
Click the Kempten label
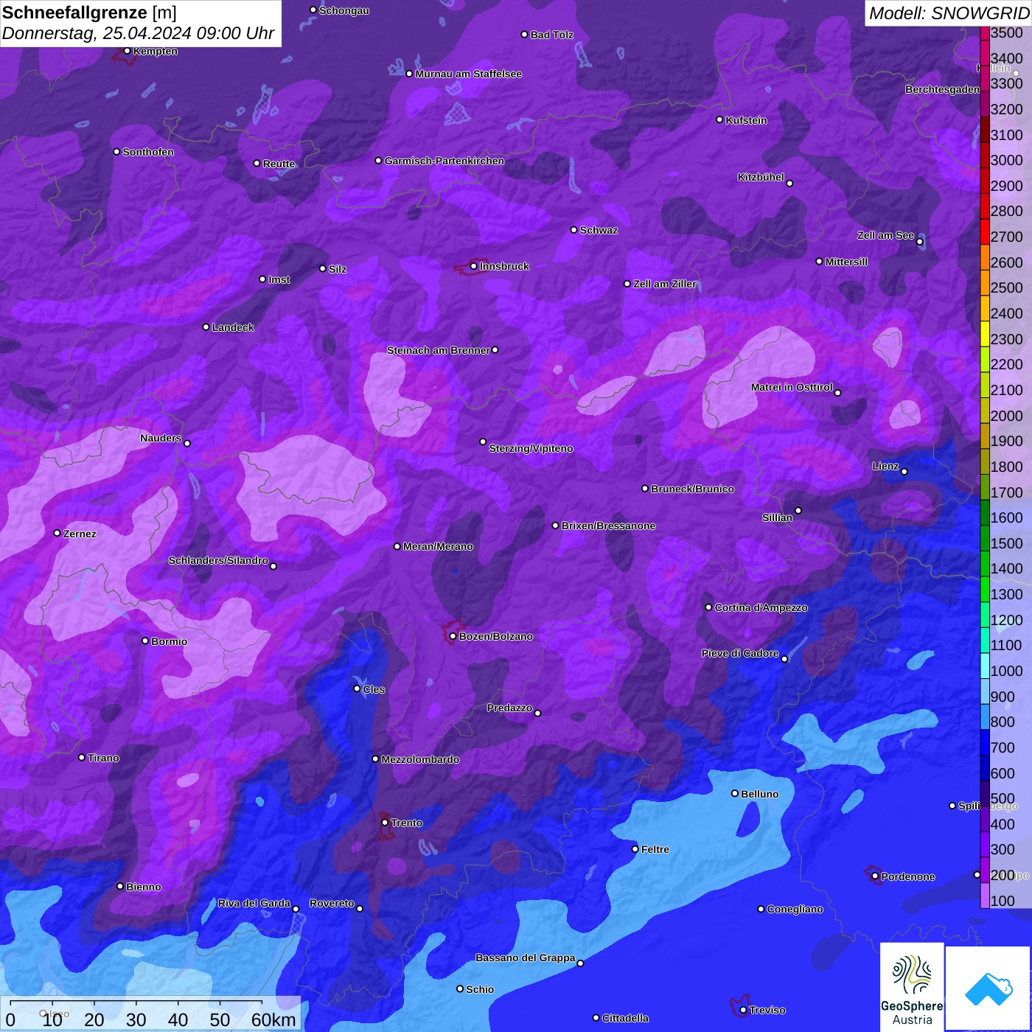(x=155, y=51)
